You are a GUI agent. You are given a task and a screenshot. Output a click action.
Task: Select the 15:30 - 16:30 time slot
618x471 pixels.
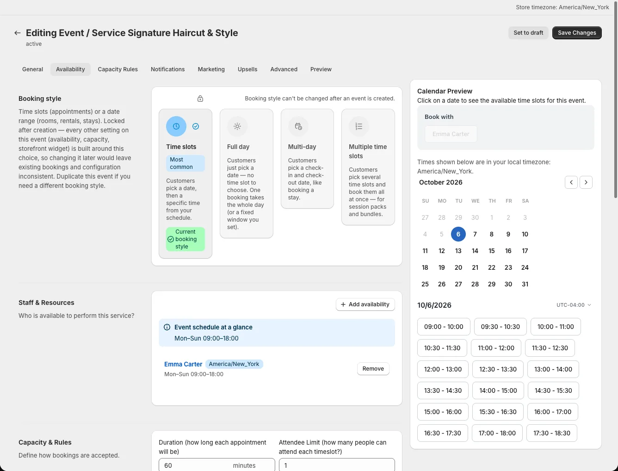pyautogui.click(x=498, y=412)
